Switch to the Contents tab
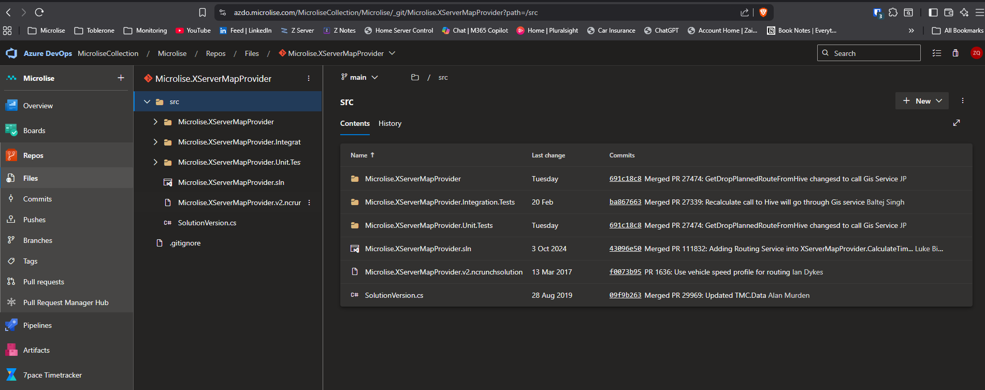This screenshot has width=985, height=390. 355,123
